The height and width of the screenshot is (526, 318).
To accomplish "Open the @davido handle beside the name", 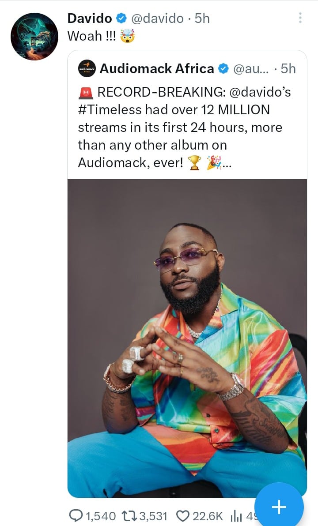I will pos(158,18).
